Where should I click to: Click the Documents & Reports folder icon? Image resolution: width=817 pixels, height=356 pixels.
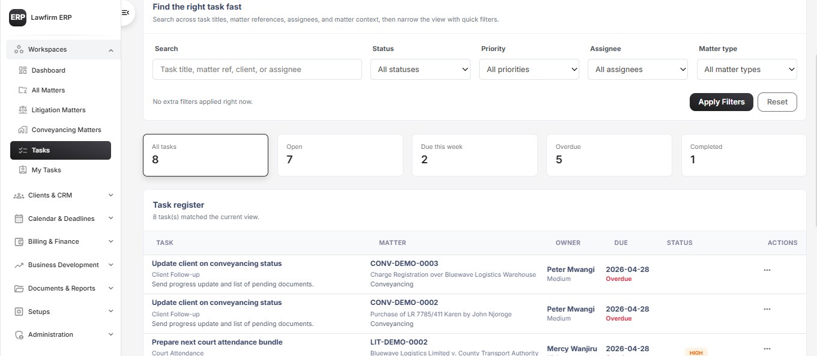click(x=19, y=288)
